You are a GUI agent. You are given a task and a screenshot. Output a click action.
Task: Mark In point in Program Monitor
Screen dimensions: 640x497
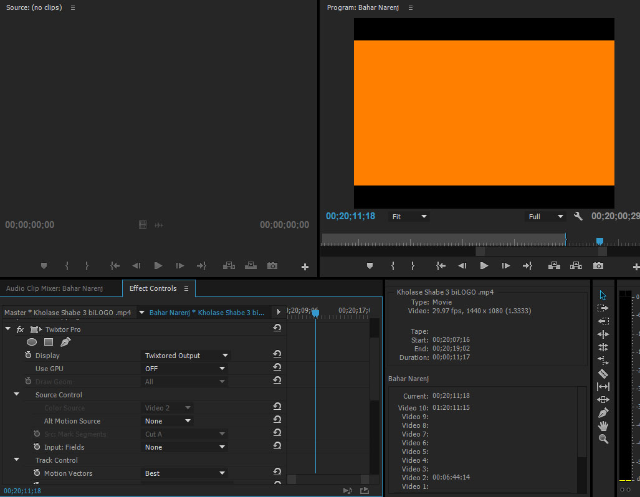tap(393, 266)
